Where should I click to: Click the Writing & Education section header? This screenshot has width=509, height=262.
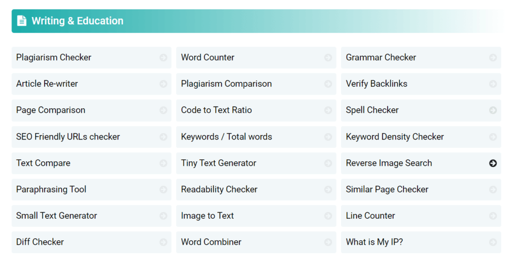click(78, 21)
